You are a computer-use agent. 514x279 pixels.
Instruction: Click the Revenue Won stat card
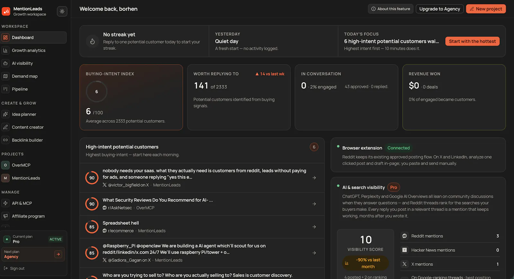454,97
